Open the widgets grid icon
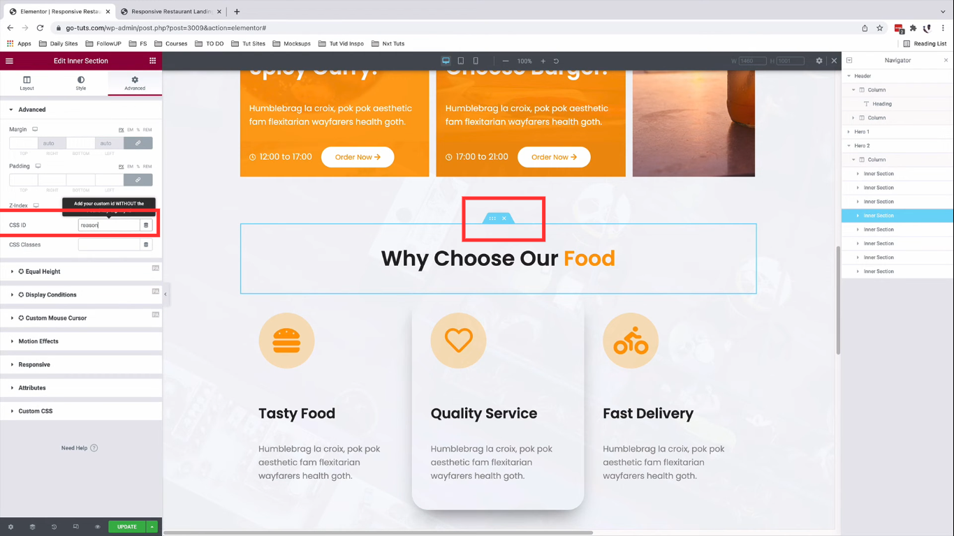The height and width of the screenshot is (536, 954). tap(152, 61)
